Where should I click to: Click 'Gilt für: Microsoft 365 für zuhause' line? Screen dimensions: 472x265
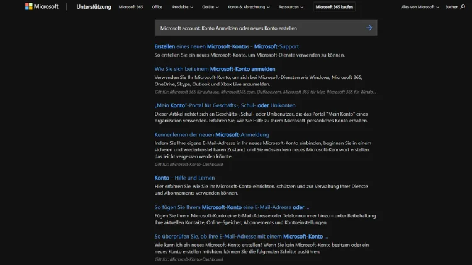click(265, 92)
